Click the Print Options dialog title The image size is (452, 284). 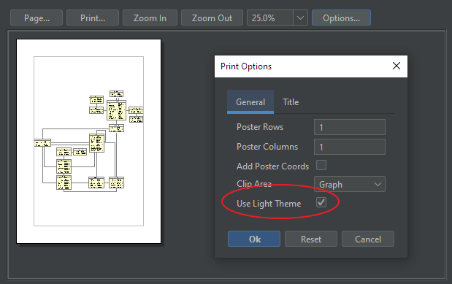coord(246,66)
